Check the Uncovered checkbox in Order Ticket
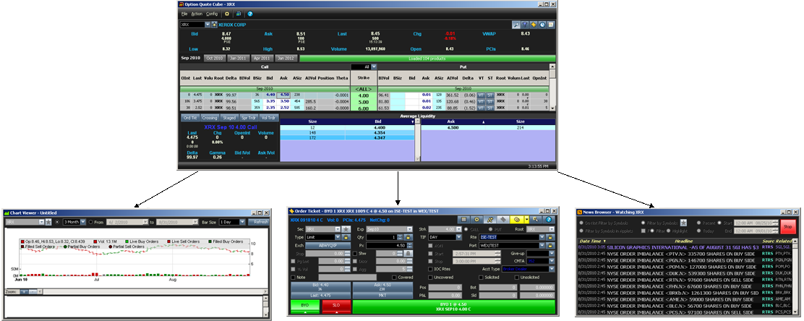The height and width of the screenshot is (321, 804). pyautogui.click(x=430, y=278)
